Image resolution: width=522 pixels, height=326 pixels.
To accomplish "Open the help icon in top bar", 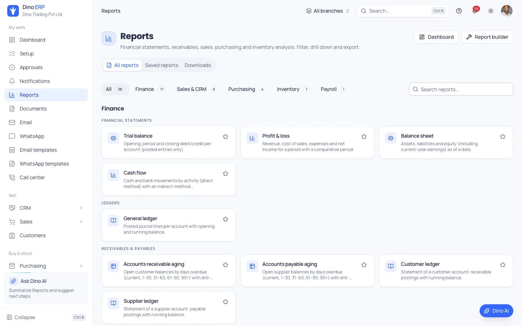I will [x=459, y=11].
